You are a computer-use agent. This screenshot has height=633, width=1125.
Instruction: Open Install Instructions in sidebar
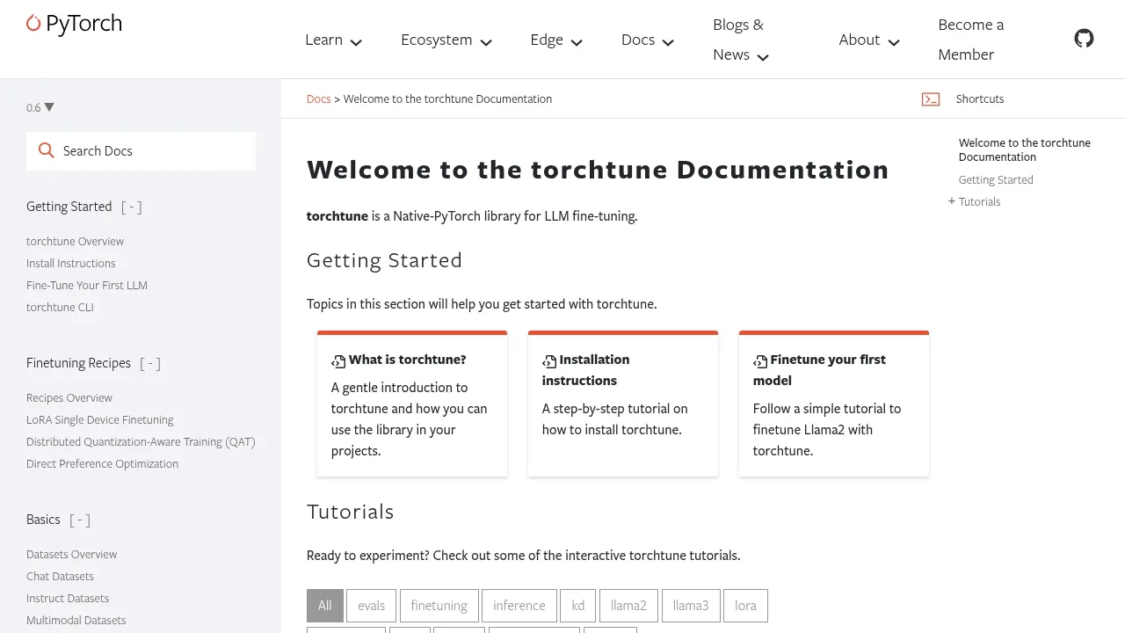pyautogui.click(x=71, y=263)
